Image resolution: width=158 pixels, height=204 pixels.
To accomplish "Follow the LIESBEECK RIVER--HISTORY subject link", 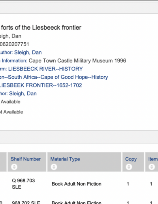I will coord(45,69).
